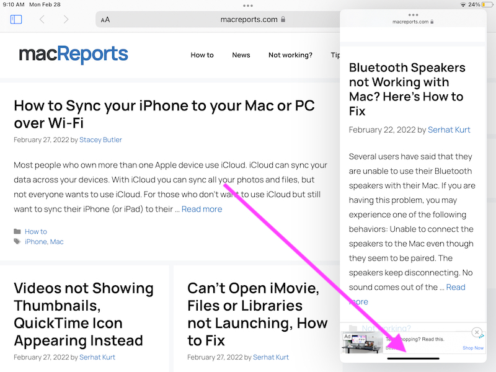Screen dimensions: 496x372
Task: Tap the battery indicator
Action: (x=487, y=5)
